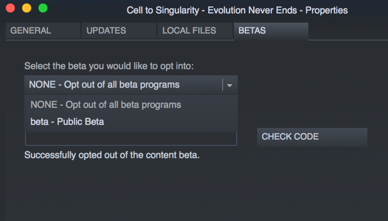Click the vertical divider before the dropdown arrow
The image size is (388, 221).
click(222, 85)
